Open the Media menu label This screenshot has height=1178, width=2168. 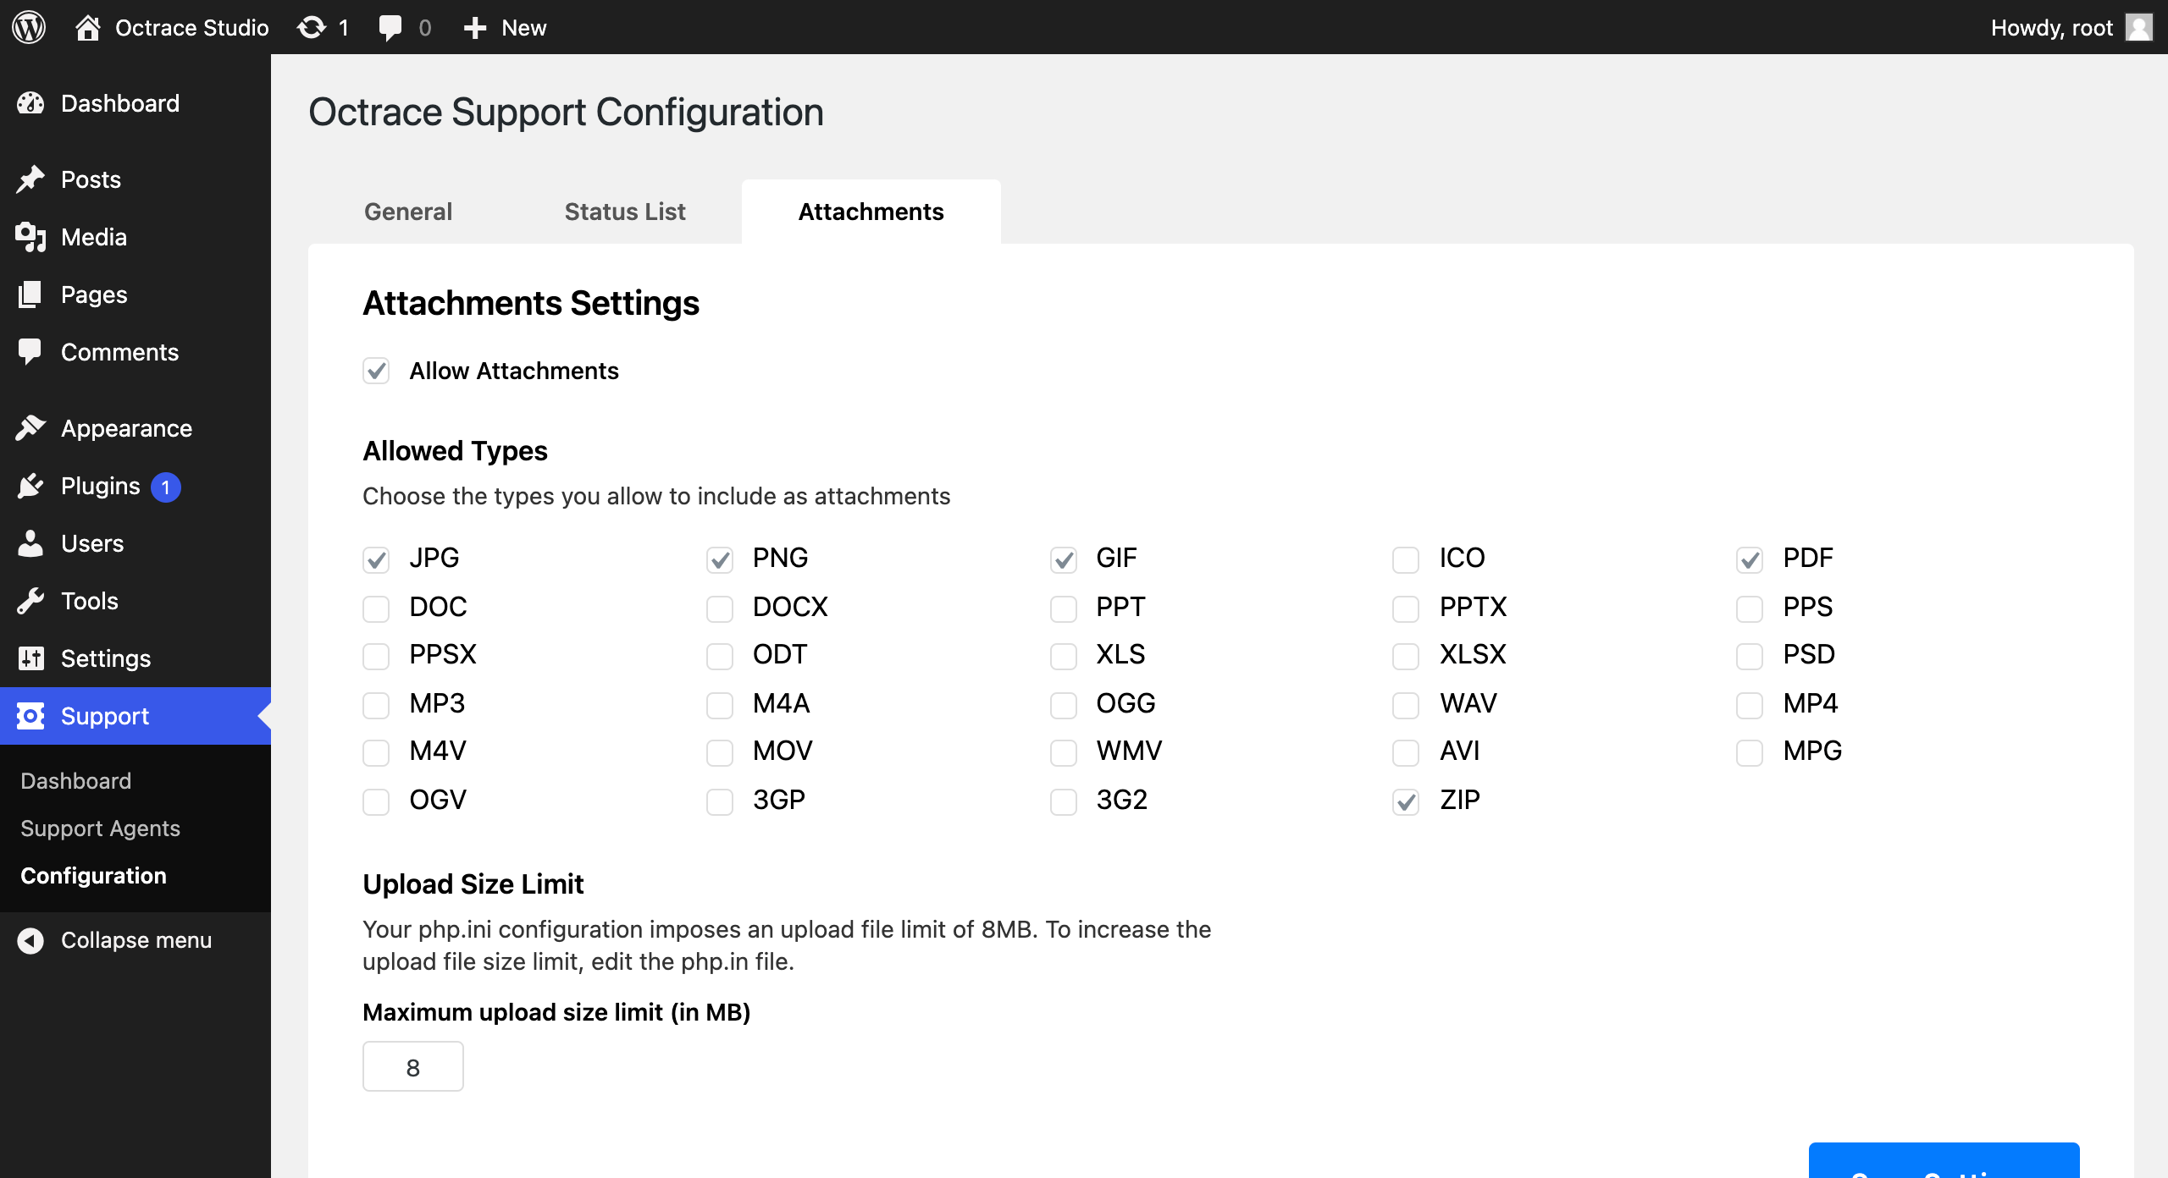coord(94,237)
